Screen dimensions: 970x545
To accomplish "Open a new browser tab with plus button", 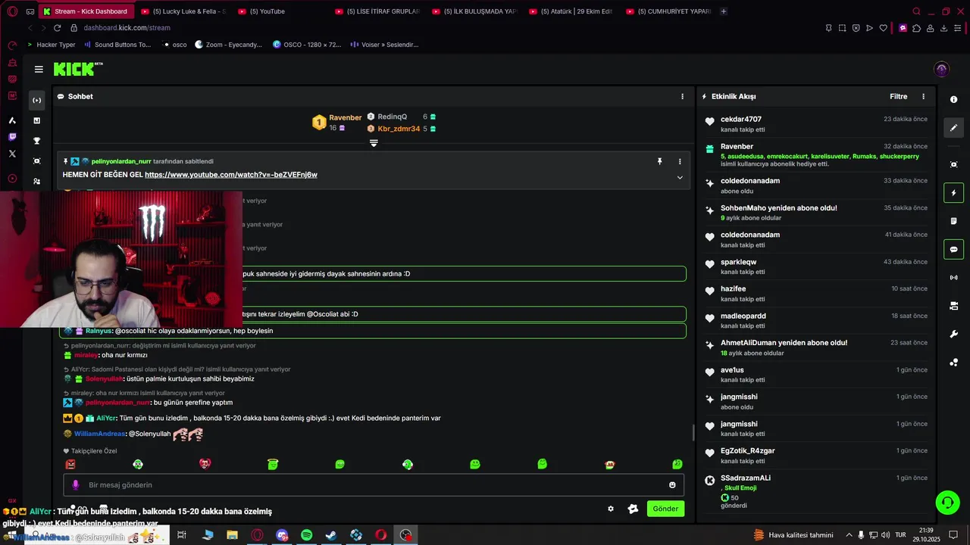I will tap(724, 11).
